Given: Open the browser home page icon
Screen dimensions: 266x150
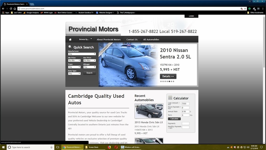Looking at the screenshot, I should coord(15,9).
